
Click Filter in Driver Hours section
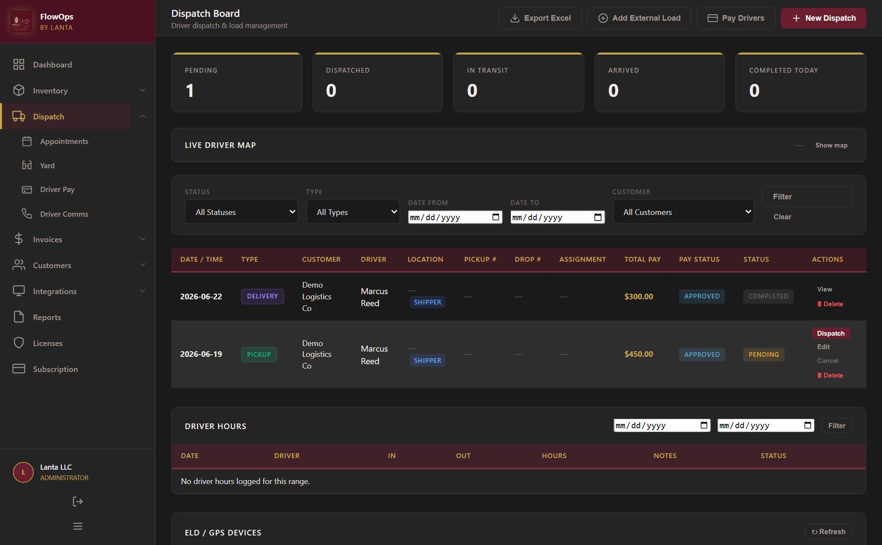click(837, 426)
